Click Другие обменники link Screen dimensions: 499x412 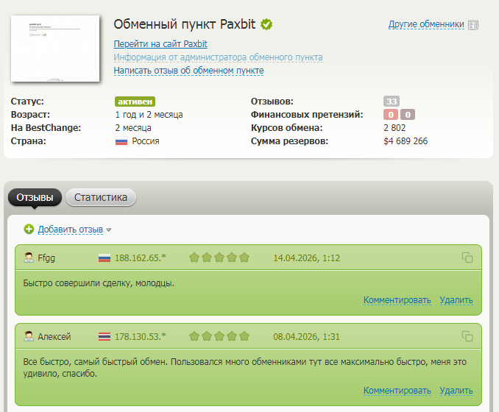(x=426, y=24)
